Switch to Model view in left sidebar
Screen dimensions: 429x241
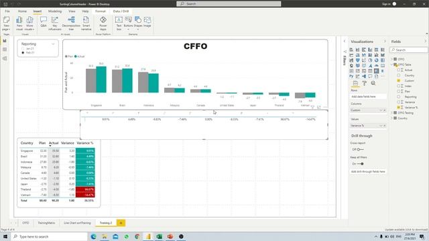pyautogui.click(x=5, y=58)
